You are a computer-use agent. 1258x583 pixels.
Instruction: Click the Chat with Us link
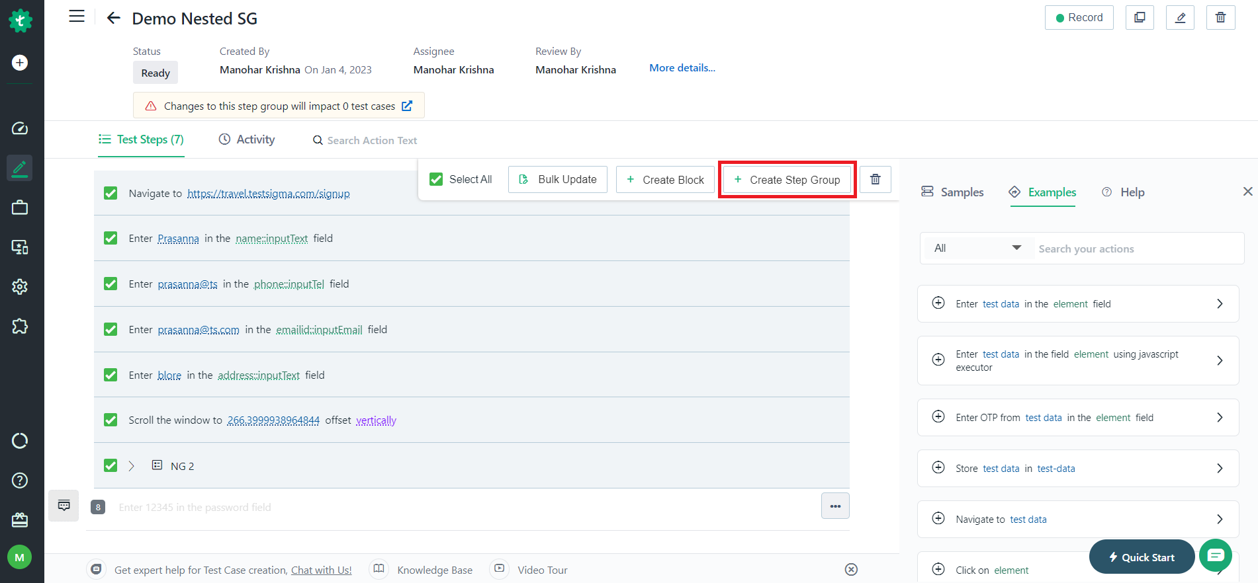click(x=322, y=570)
